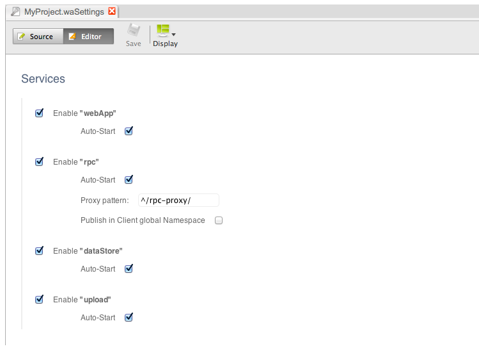Click the Save disk icon
The height and width of the screenshot is (351, 479).
[x=133, y=31]
